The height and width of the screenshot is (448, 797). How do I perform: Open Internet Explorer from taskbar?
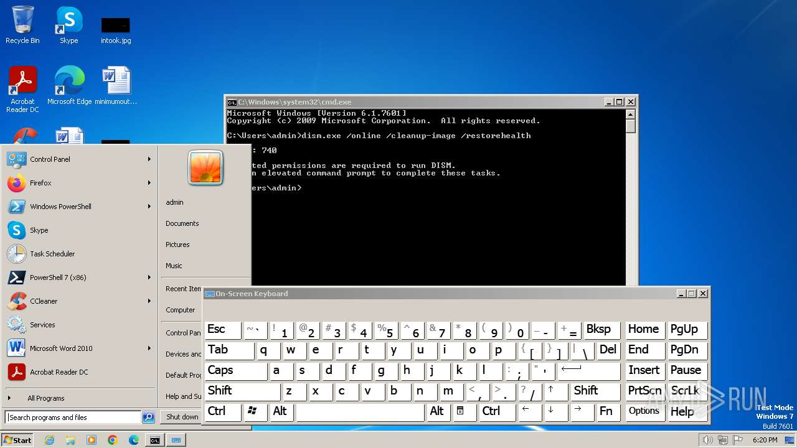[49, 440]
